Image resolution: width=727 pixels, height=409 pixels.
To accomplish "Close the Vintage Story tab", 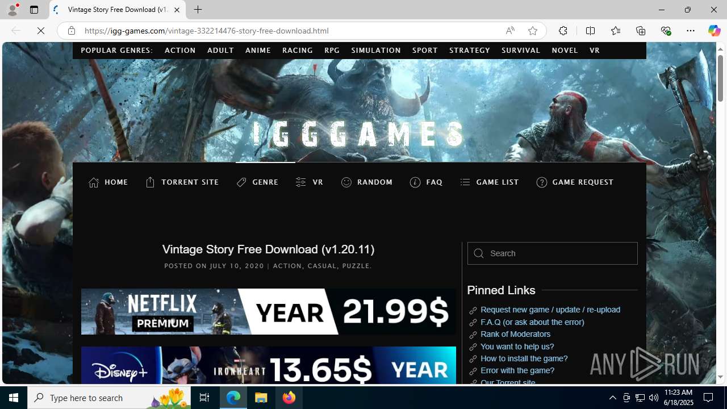I will click(177, 10).
